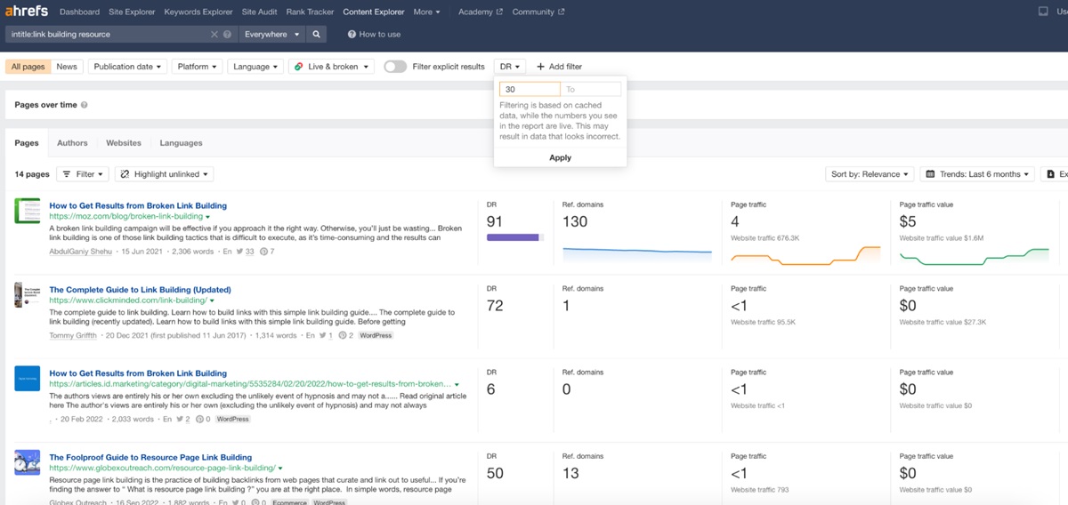1068x505 pixels.
Task: Open Publication date filter dropdown
Action: pyautogui.click(x=129, y=67)
